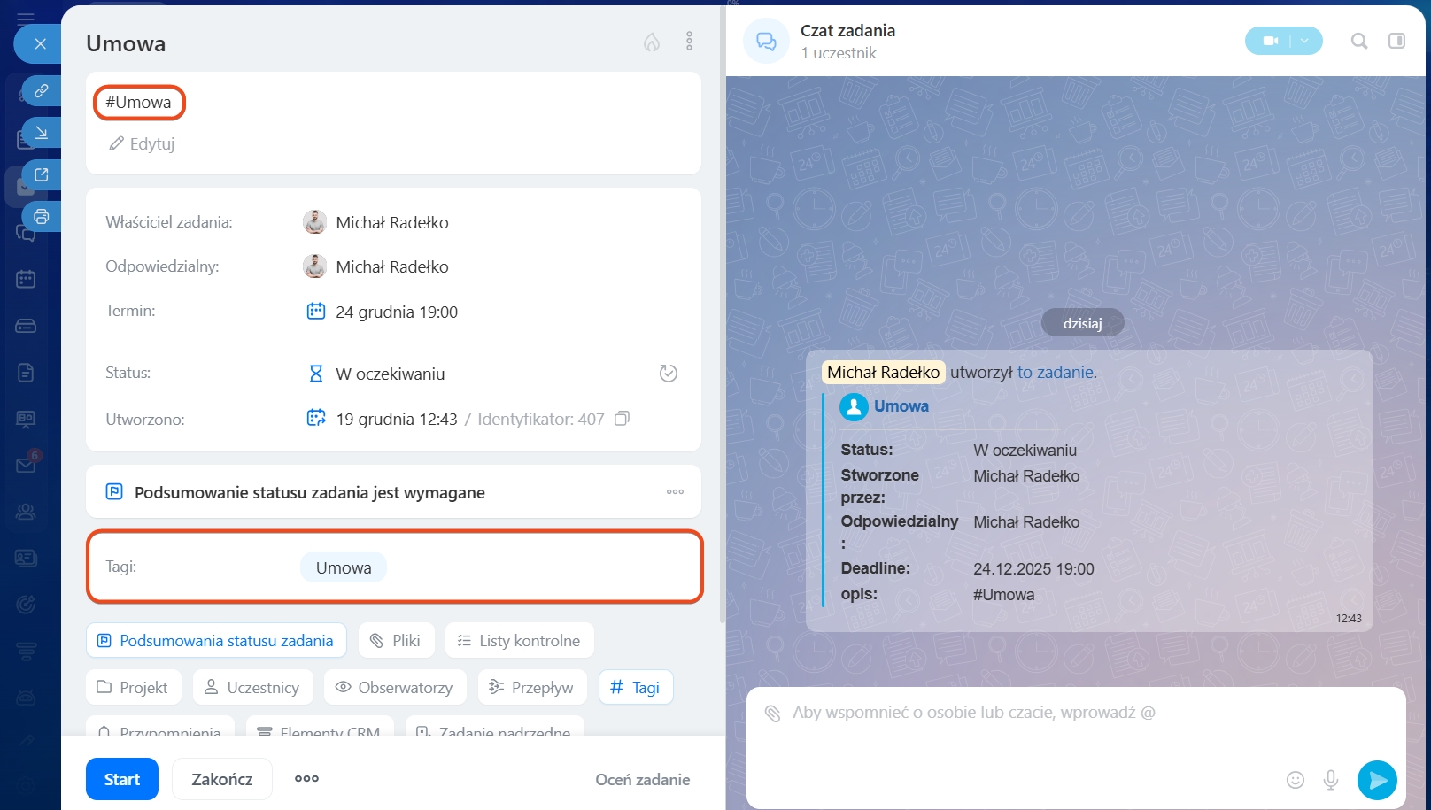Close the Umowa task panel

click(x=40, y=43)
